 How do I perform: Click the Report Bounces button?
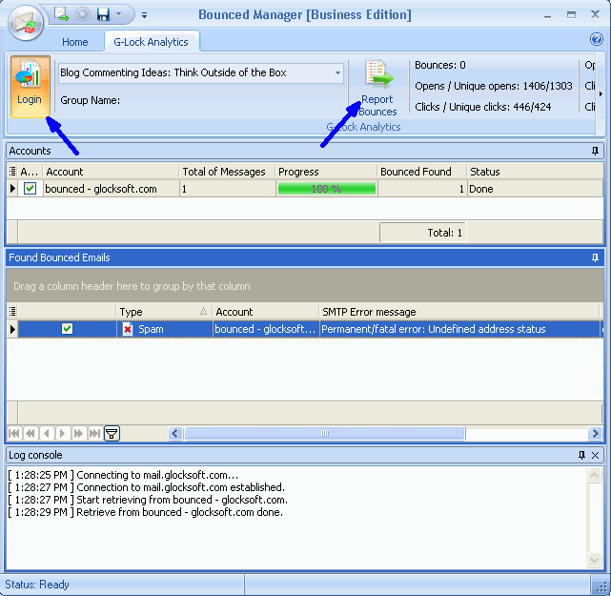(x=377, y=89)
